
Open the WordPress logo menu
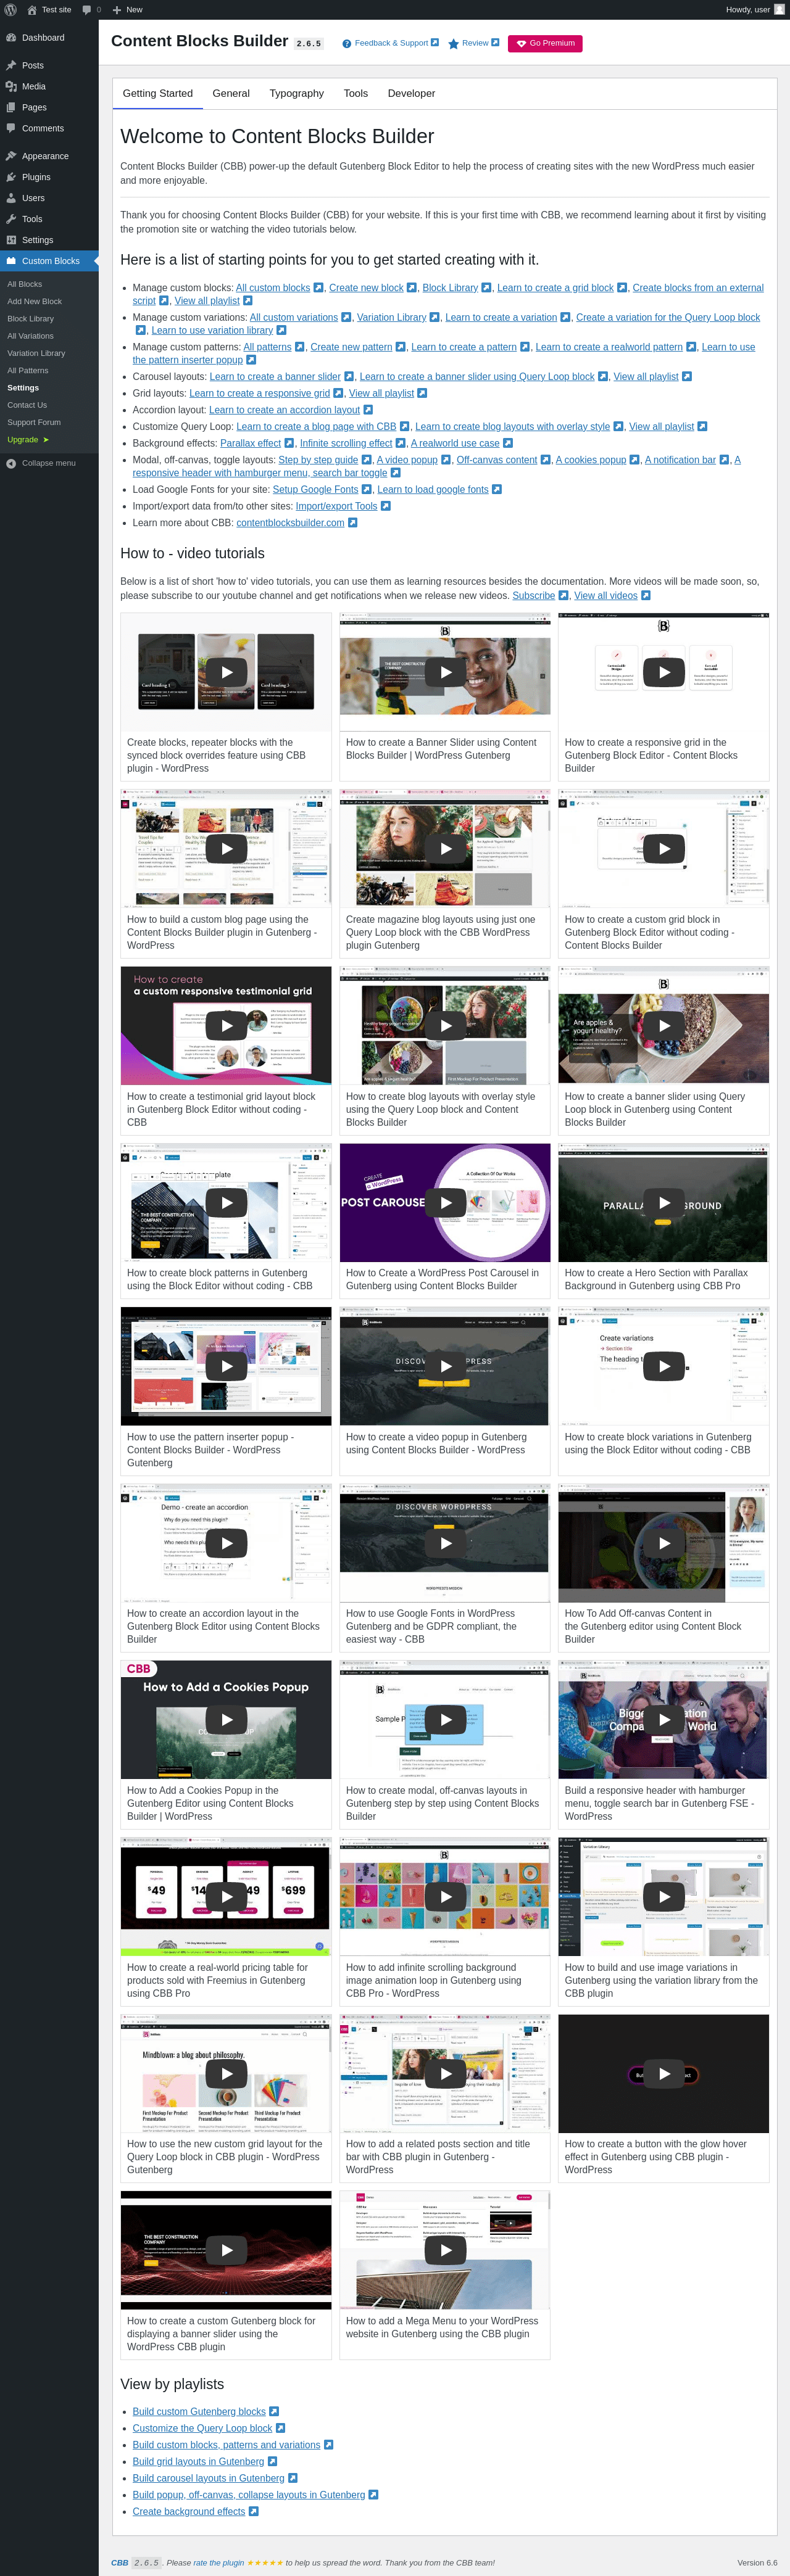(10, 10)
